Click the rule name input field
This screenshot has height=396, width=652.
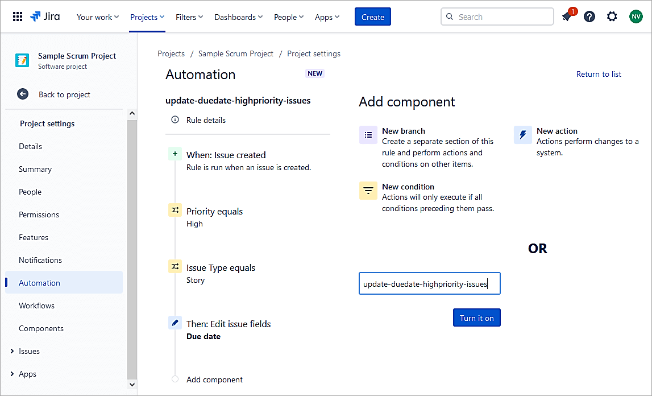pos(429,283)
